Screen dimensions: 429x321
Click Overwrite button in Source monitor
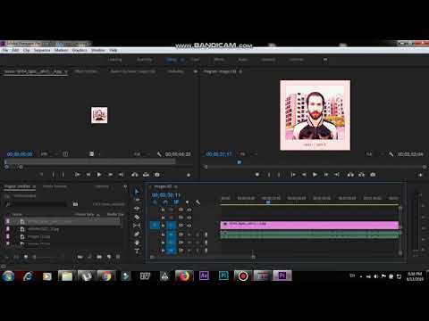[146, 175]
